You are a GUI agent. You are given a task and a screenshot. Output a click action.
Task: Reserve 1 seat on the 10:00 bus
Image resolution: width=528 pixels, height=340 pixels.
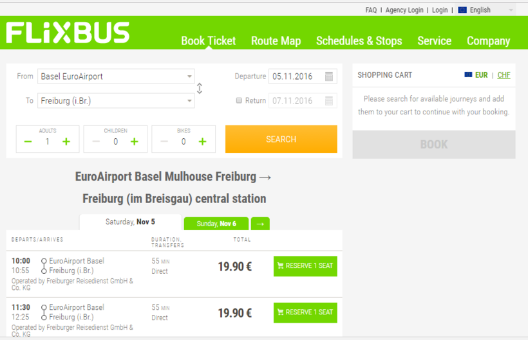(305, 266)
